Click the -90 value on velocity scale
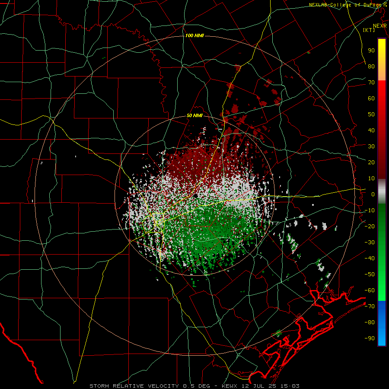Image resolution: width=389 pixels, height=389 pixels. pyautogui.click(x=370, y=338)
